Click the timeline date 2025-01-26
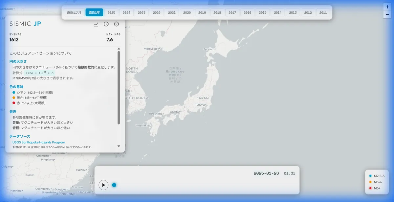 [x=266, y=173]
